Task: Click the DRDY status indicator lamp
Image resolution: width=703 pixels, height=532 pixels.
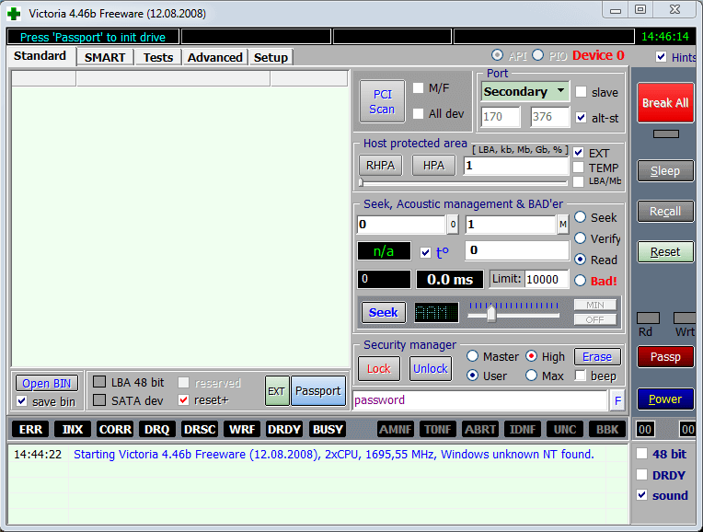Action: (283, 429)
